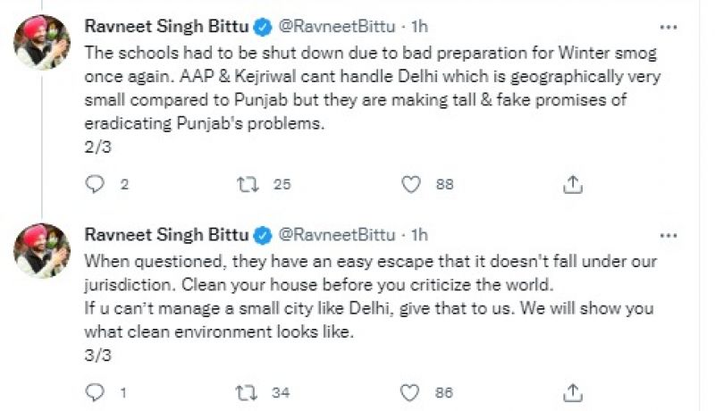Viewport: 715px width, 411px height.
Task: Reply to the 2/3 tweet
Action: (96, 183)
